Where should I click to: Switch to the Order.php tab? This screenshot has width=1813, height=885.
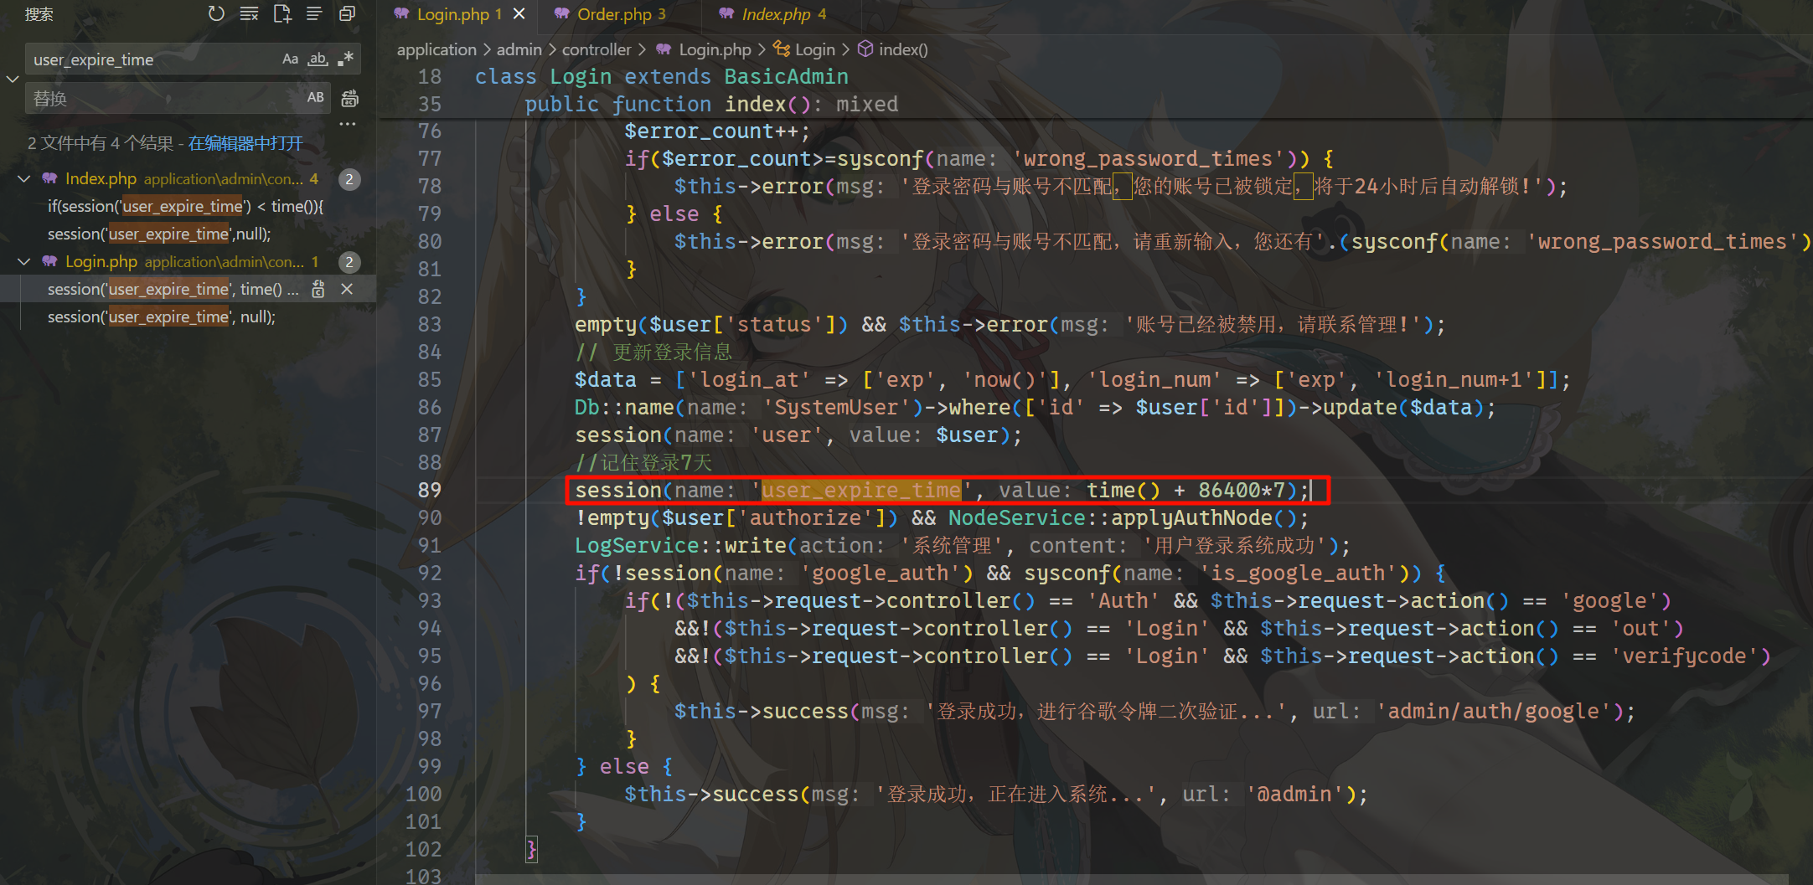pos(613,14)
